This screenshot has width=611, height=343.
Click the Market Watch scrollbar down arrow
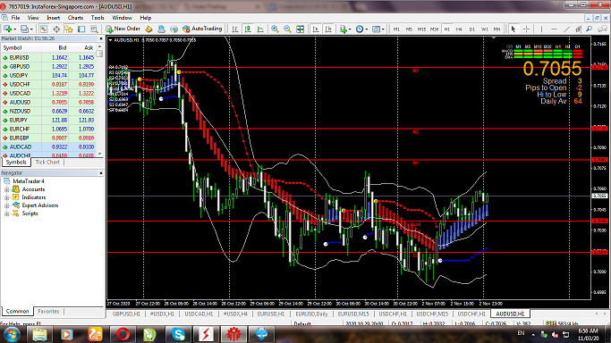click(x=100, y=155)
